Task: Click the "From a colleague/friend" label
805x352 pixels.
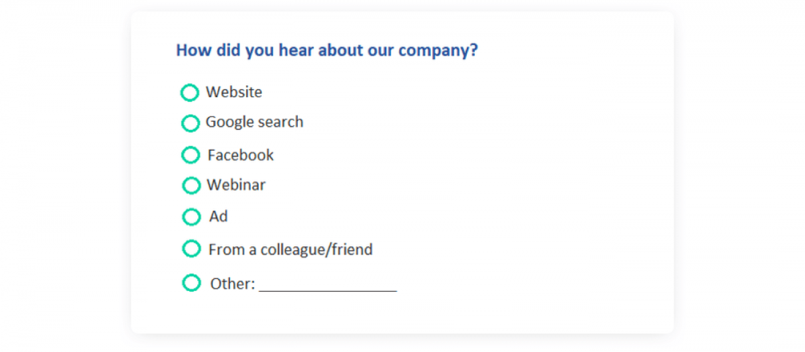Action: click(290, 250)
